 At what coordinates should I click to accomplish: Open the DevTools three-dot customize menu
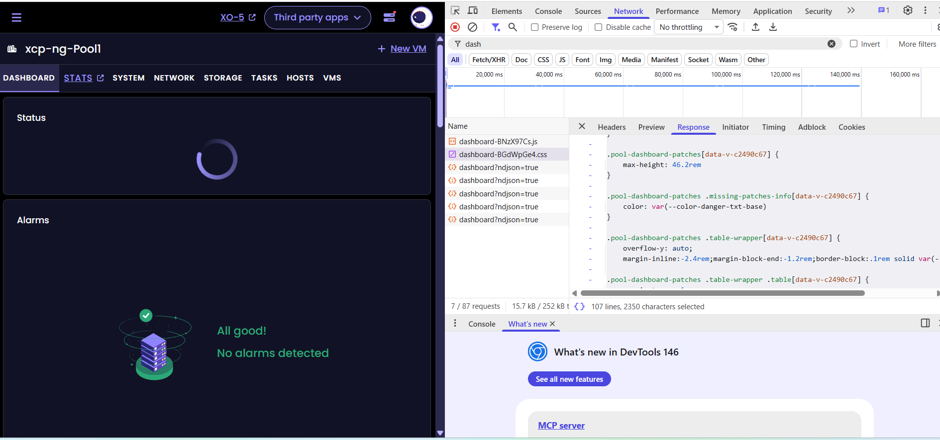click(x=925, y=10)
